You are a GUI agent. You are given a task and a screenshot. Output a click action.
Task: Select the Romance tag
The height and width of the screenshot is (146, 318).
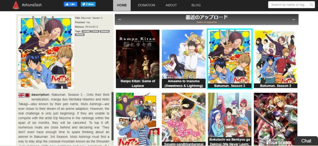click(104, 31)
